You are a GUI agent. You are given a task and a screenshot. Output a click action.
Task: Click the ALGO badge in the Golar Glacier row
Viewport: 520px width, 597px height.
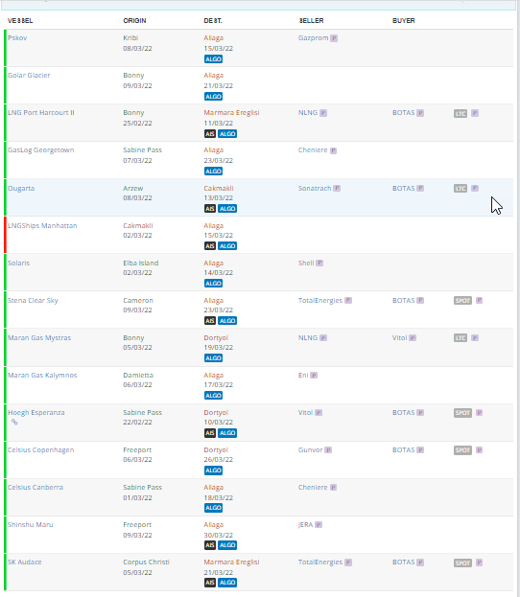pyautogui.click(x=213, y=97)
